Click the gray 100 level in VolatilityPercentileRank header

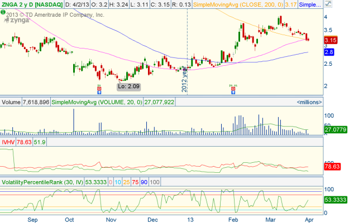[155, 182]
